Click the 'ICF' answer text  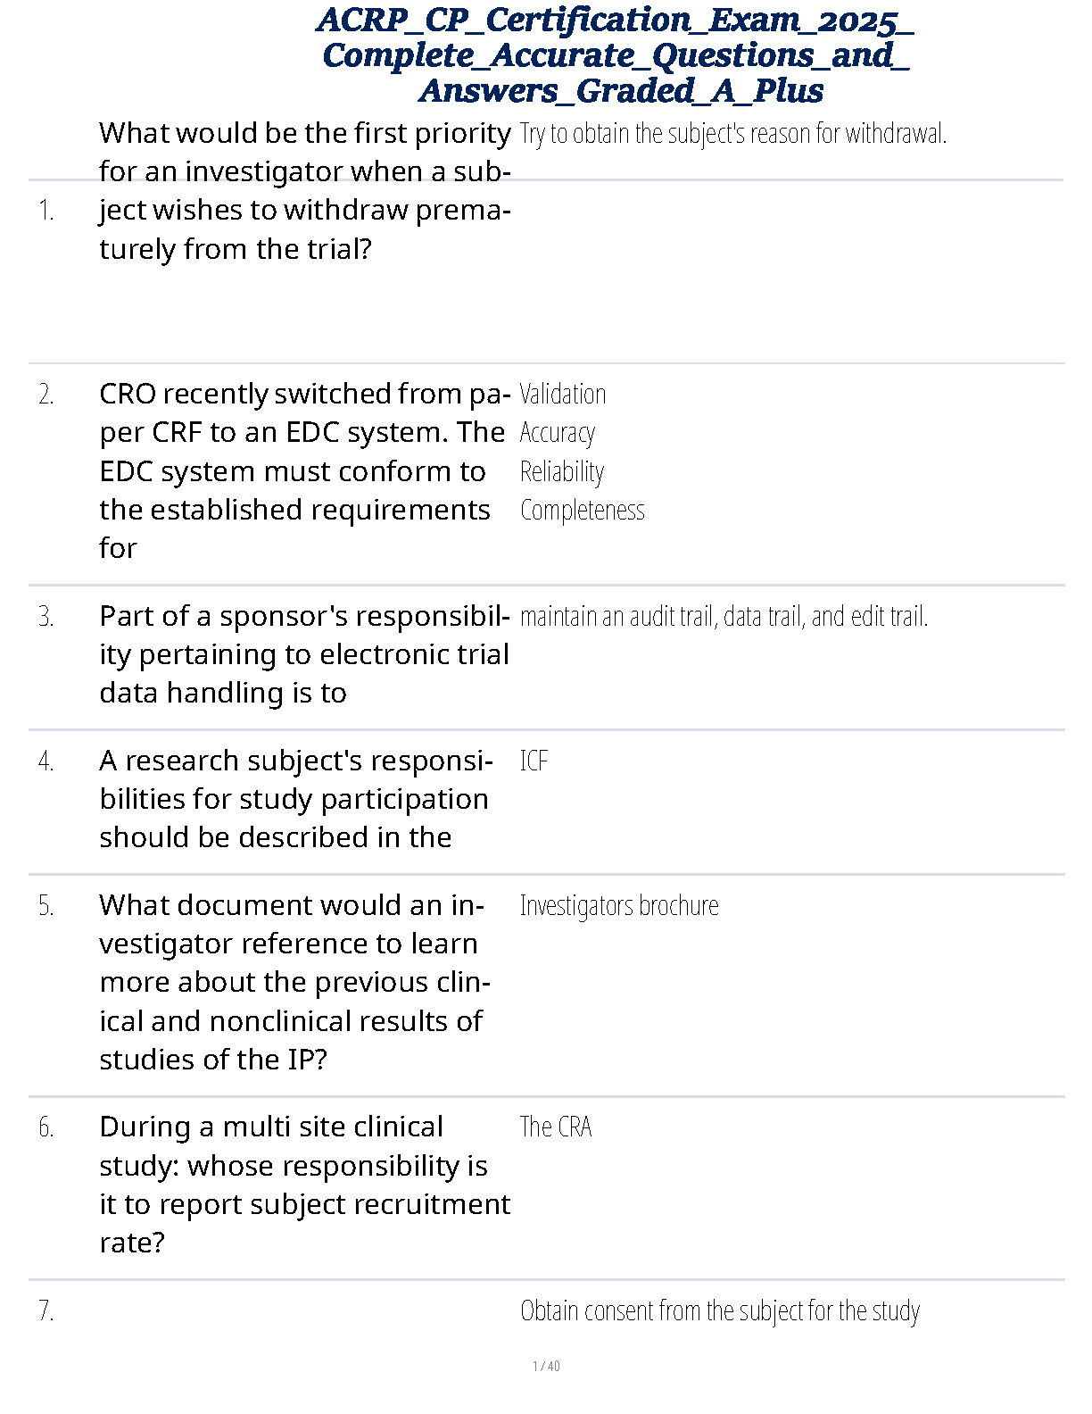pos(534,761)
